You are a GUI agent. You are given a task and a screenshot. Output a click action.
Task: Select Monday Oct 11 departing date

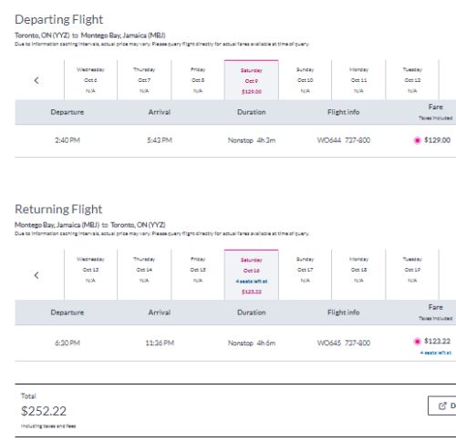click(358, 80)
